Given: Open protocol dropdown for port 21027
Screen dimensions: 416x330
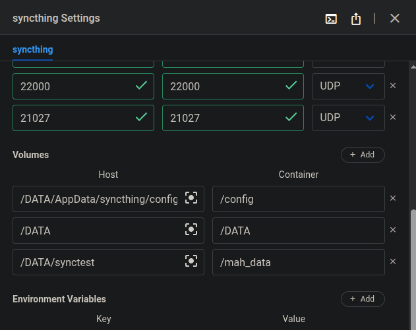Looking at the screenshot, I should (x=348, y=118).
